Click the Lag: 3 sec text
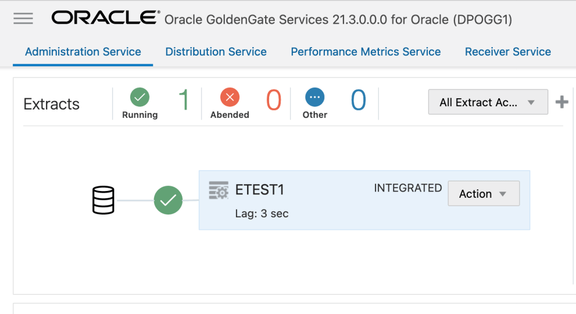The height and width of the screenshot is (314, 576). pos(261,214)
